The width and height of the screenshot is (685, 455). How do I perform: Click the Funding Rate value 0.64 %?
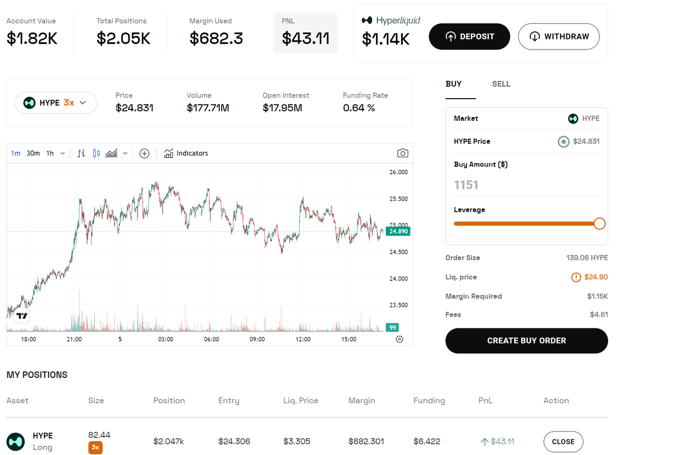coord(359,108)
